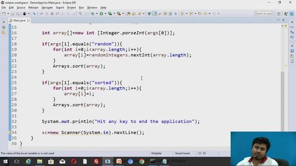Open the File menu
296x166 pixels.
click(x=4, y=7)
